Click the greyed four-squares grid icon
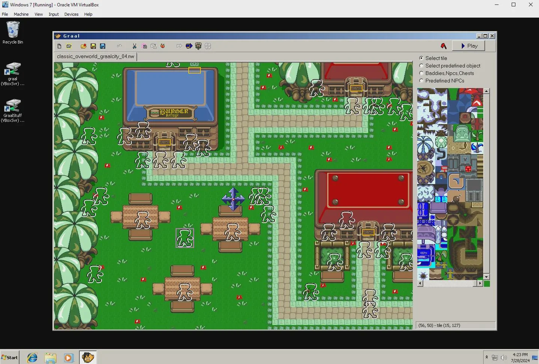This screenshot has width=539, height=364. [x=208, y=46]
